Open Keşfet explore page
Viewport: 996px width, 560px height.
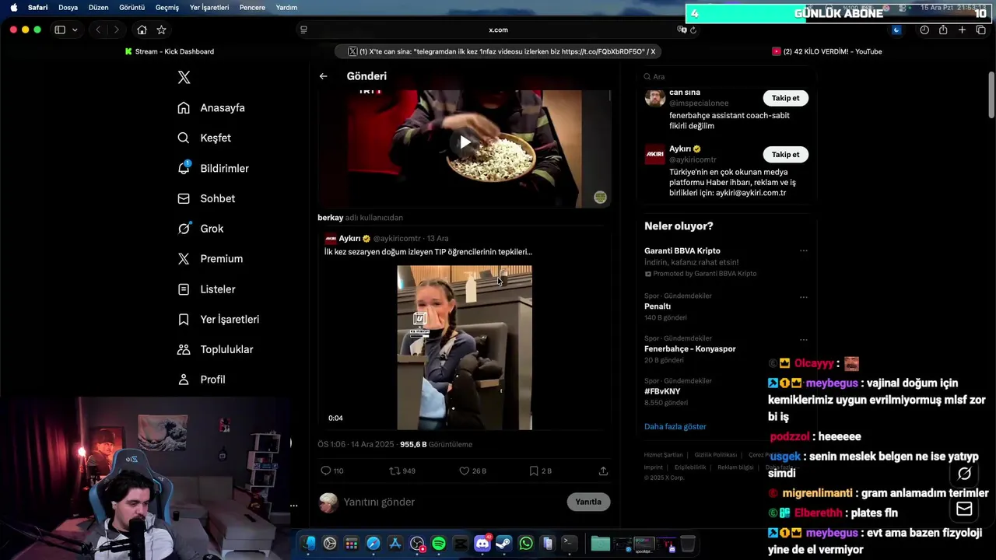pos(204,138)
